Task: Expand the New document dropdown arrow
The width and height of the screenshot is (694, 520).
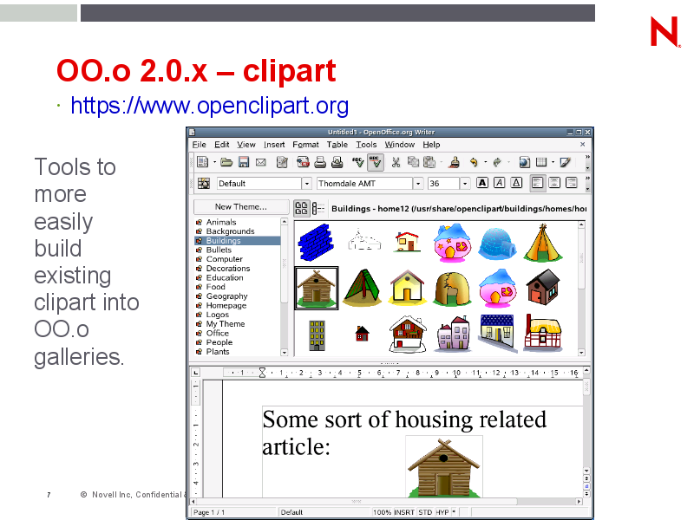Action: [x=214, y=162]
